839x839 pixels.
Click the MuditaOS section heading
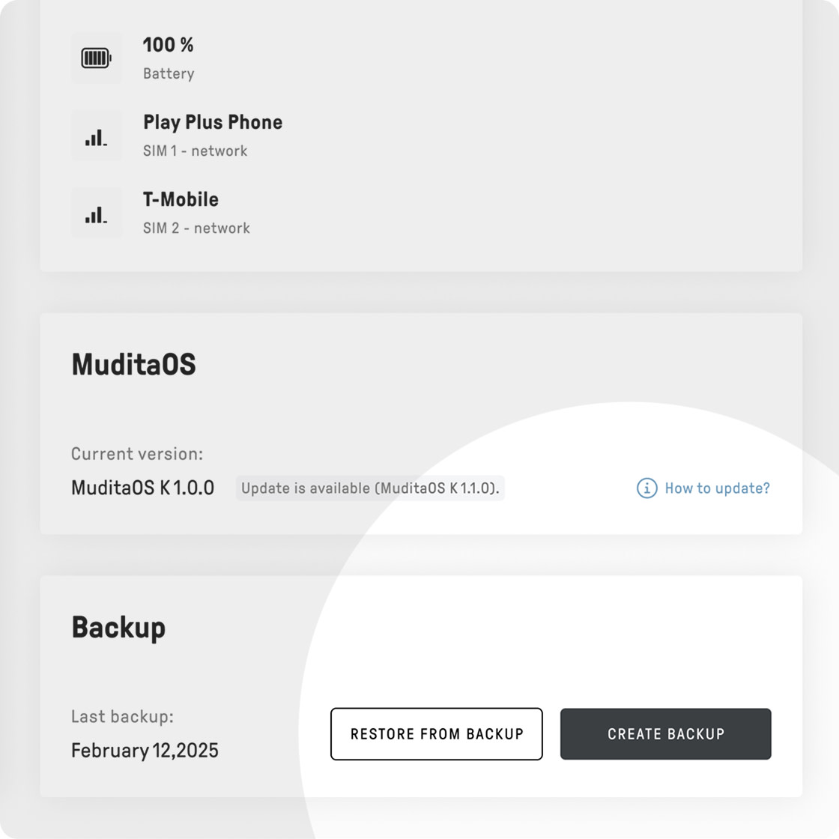(x=134, y=364)
